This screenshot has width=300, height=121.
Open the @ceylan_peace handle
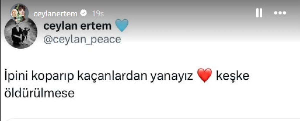(82, 39)
